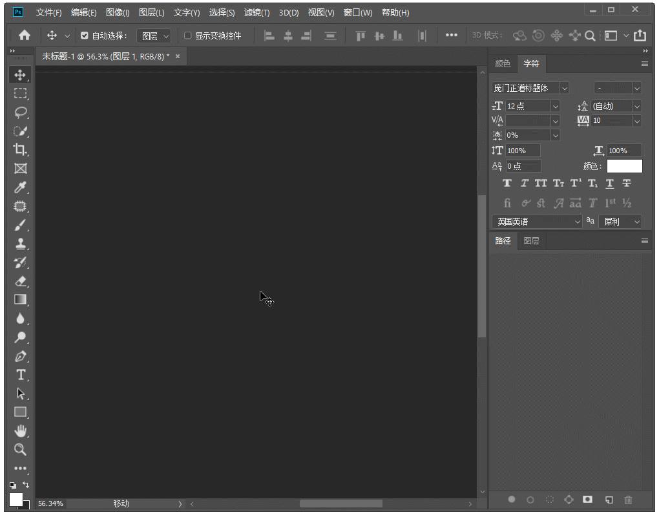Click Add mask icon in Paths panel
This screenshot has width=659, height=519.
pos(587,499)
